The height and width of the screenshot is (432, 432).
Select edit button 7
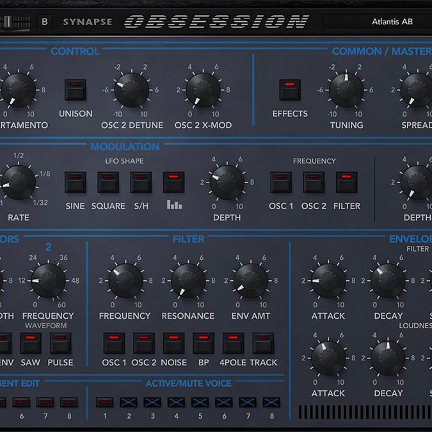45,403
